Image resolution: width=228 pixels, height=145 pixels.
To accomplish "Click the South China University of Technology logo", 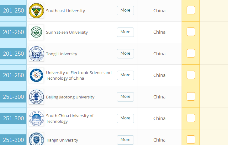I will [36, 118].
